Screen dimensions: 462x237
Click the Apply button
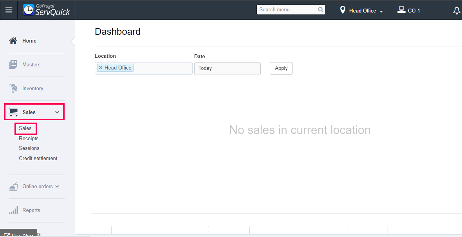click(281, 68)
